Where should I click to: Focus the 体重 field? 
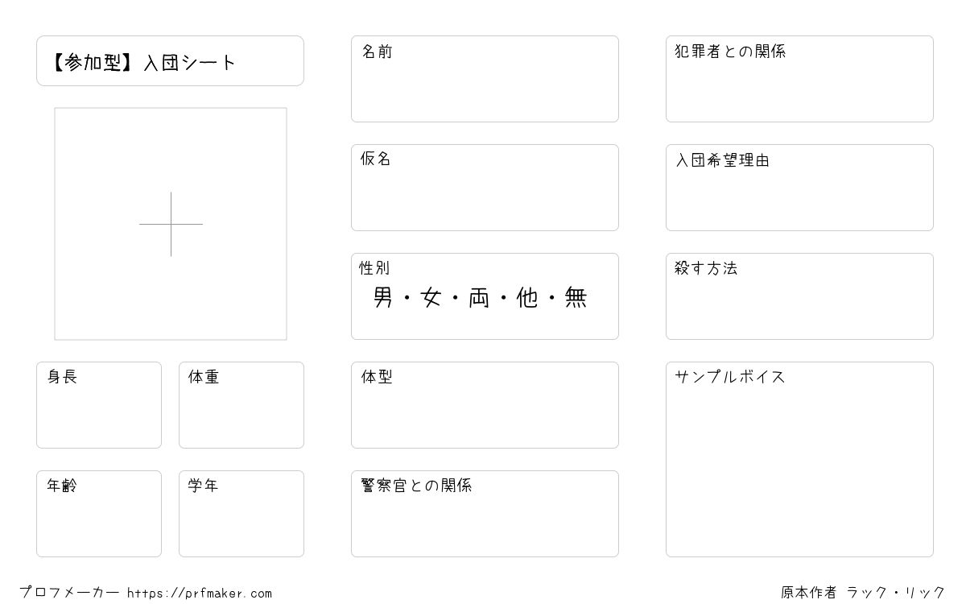(x=242, y=405)
